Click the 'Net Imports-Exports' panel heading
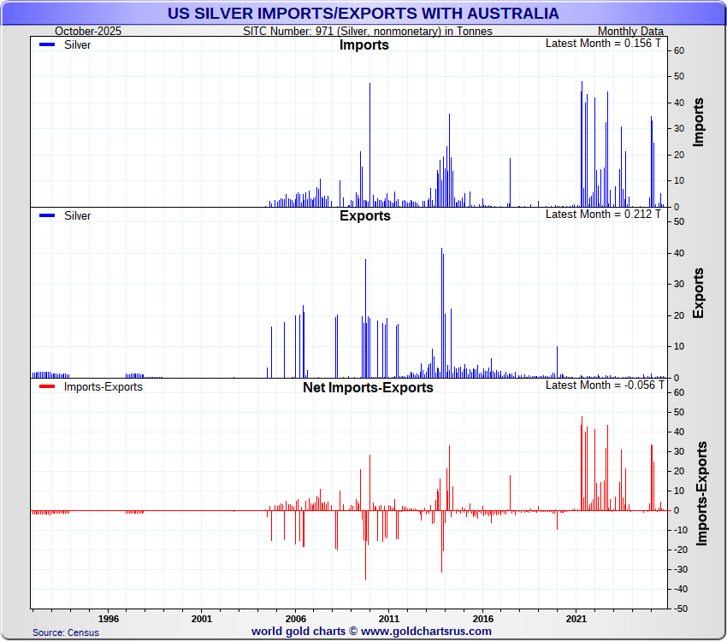Viewport: 727px width, 641px height. [x=368, y=388]
